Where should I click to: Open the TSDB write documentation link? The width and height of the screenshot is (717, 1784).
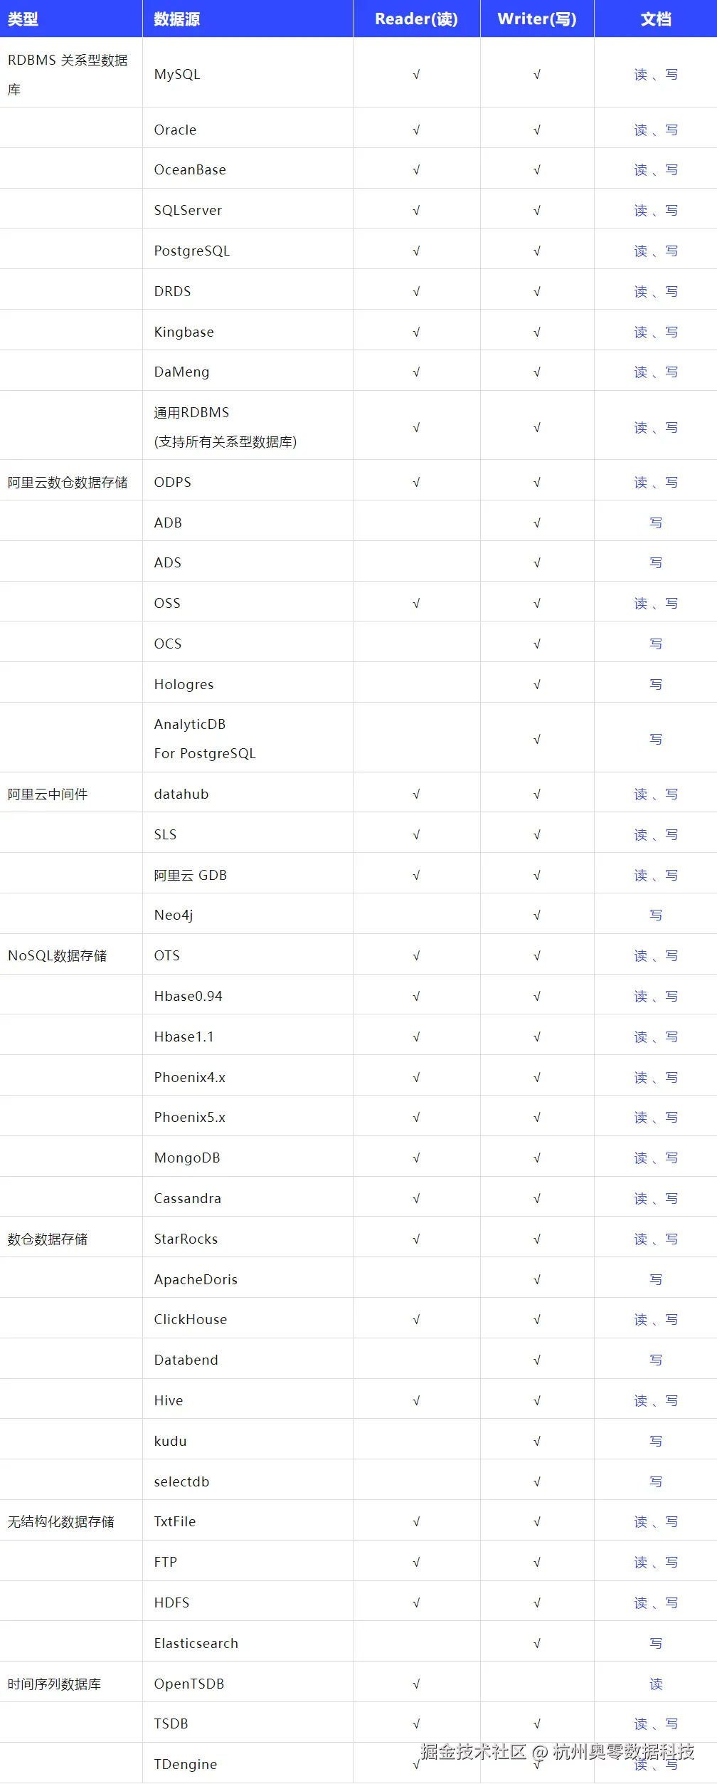[x=671, y=1724]
